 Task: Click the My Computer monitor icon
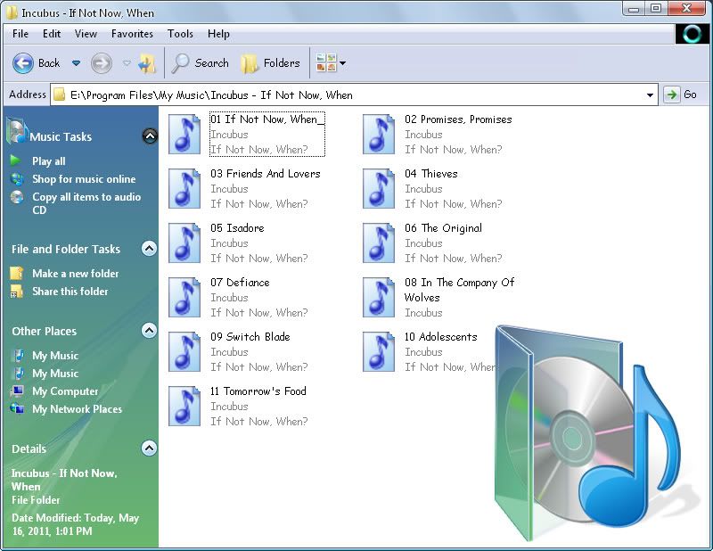click(17, 391)
